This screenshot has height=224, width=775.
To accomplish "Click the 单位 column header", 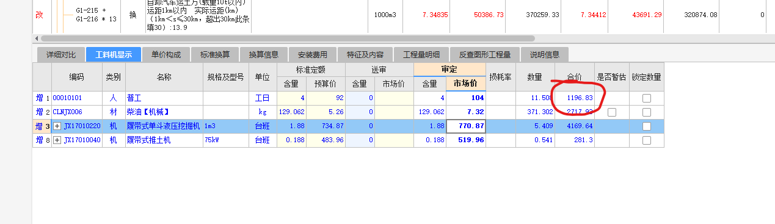I will click(262, 77).
